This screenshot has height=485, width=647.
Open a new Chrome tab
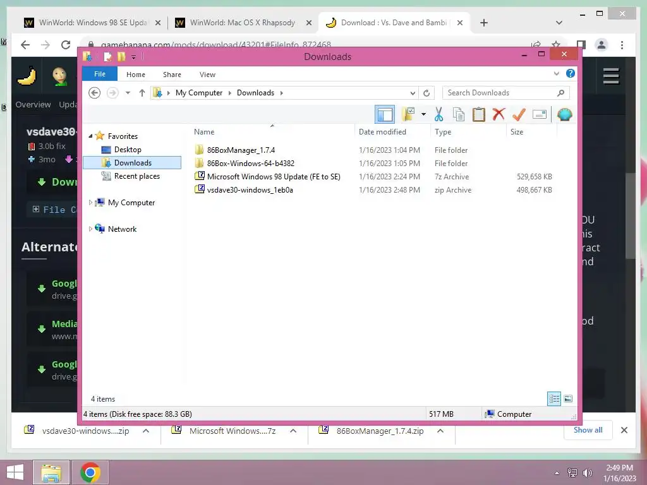click(x=484, y=23)
